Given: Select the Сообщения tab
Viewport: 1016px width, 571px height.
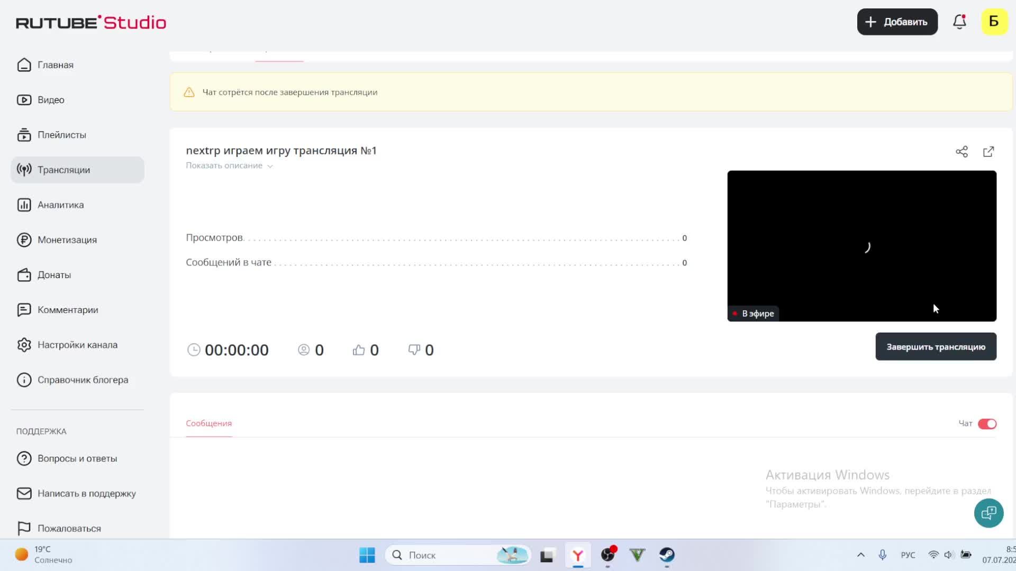Looking at the screenshot, I should point(208,423).
